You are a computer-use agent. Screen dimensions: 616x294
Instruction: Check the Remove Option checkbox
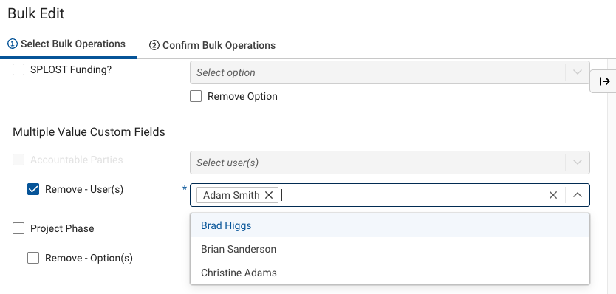pyautogui.click(x=196, y=96)
